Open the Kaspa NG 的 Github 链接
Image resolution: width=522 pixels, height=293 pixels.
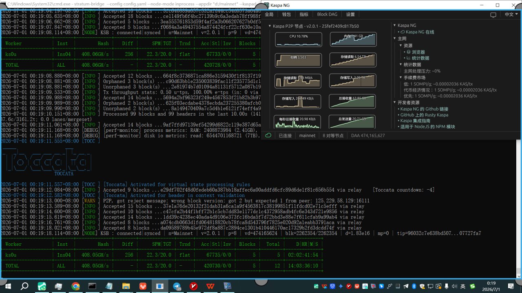pos(424,109)
